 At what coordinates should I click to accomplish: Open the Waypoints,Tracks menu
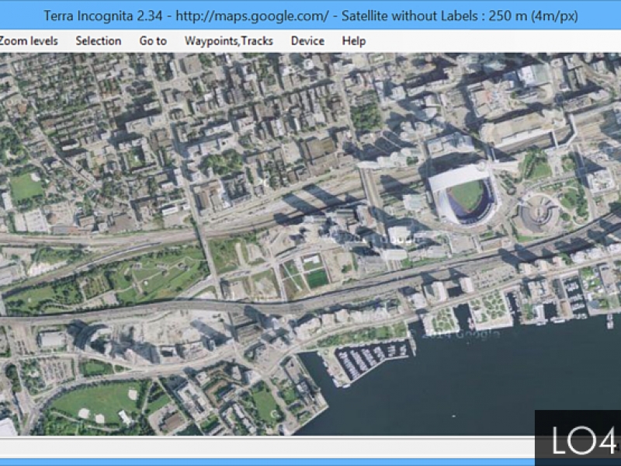point(229,41)
